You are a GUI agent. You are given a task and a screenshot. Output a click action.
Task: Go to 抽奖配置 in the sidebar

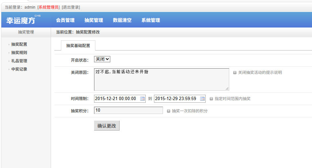click(19, 44)
